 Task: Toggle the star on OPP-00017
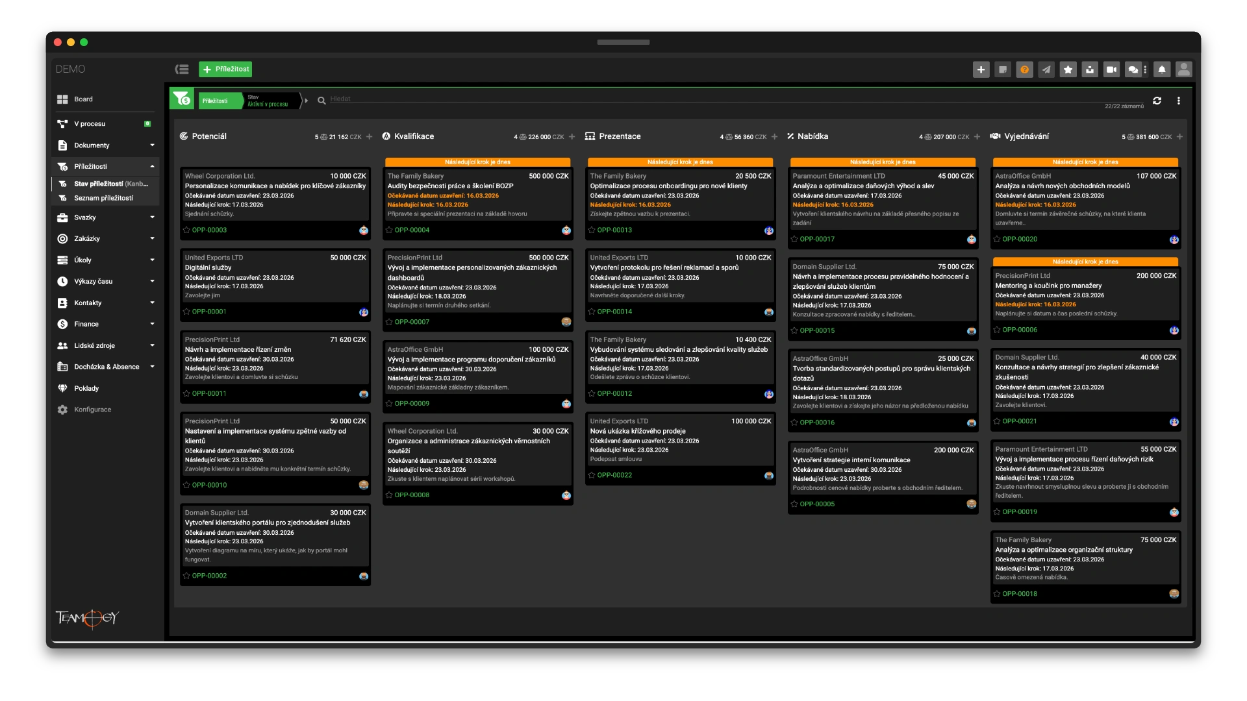click(x=794, y=239)
